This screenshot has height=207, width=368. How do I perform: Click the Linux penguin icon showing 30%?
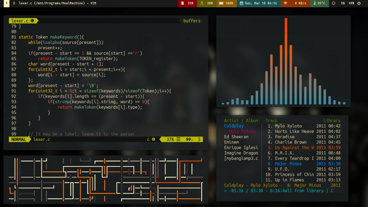click(x=202, y=3)
